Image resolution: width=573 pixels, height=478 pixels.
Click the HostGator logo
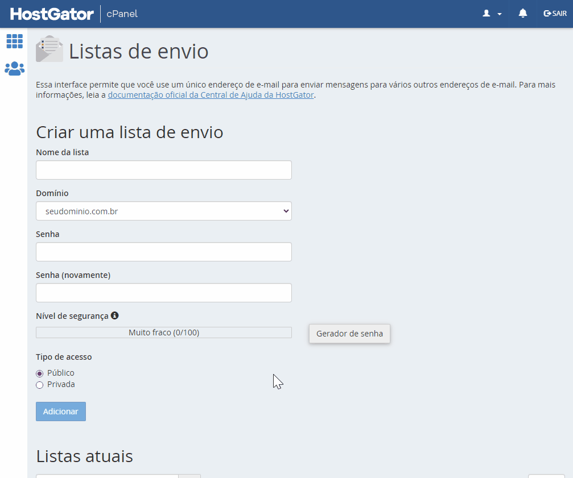52,14
